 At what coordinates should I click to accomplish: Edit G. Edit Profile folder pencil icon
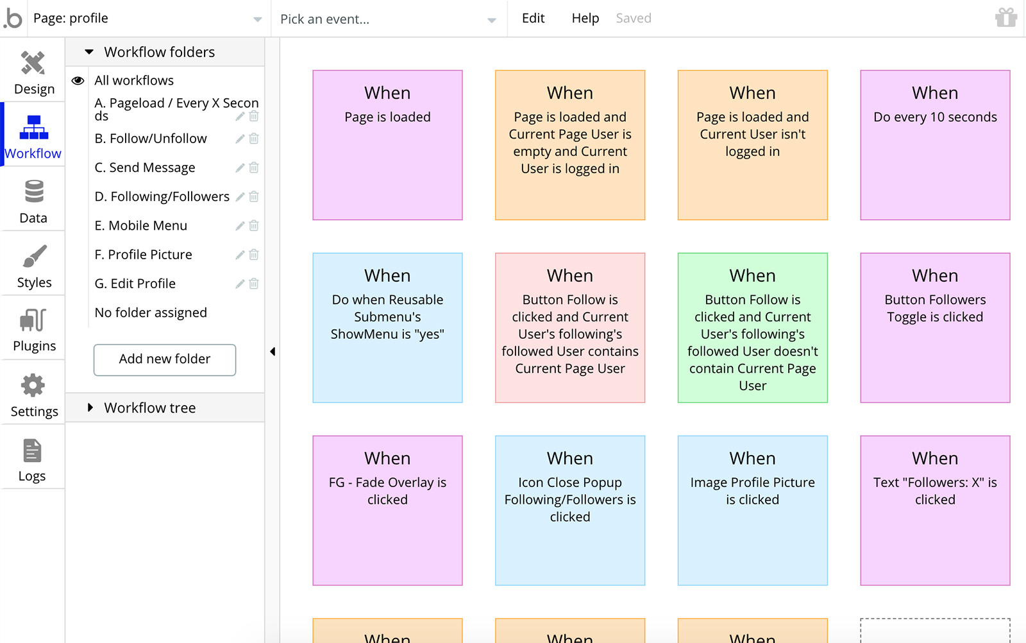(240, 284)
